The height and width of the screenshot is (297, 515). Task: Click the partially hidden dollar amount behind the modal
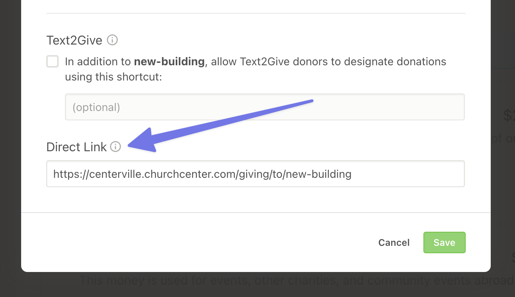[x=509, y=116]
